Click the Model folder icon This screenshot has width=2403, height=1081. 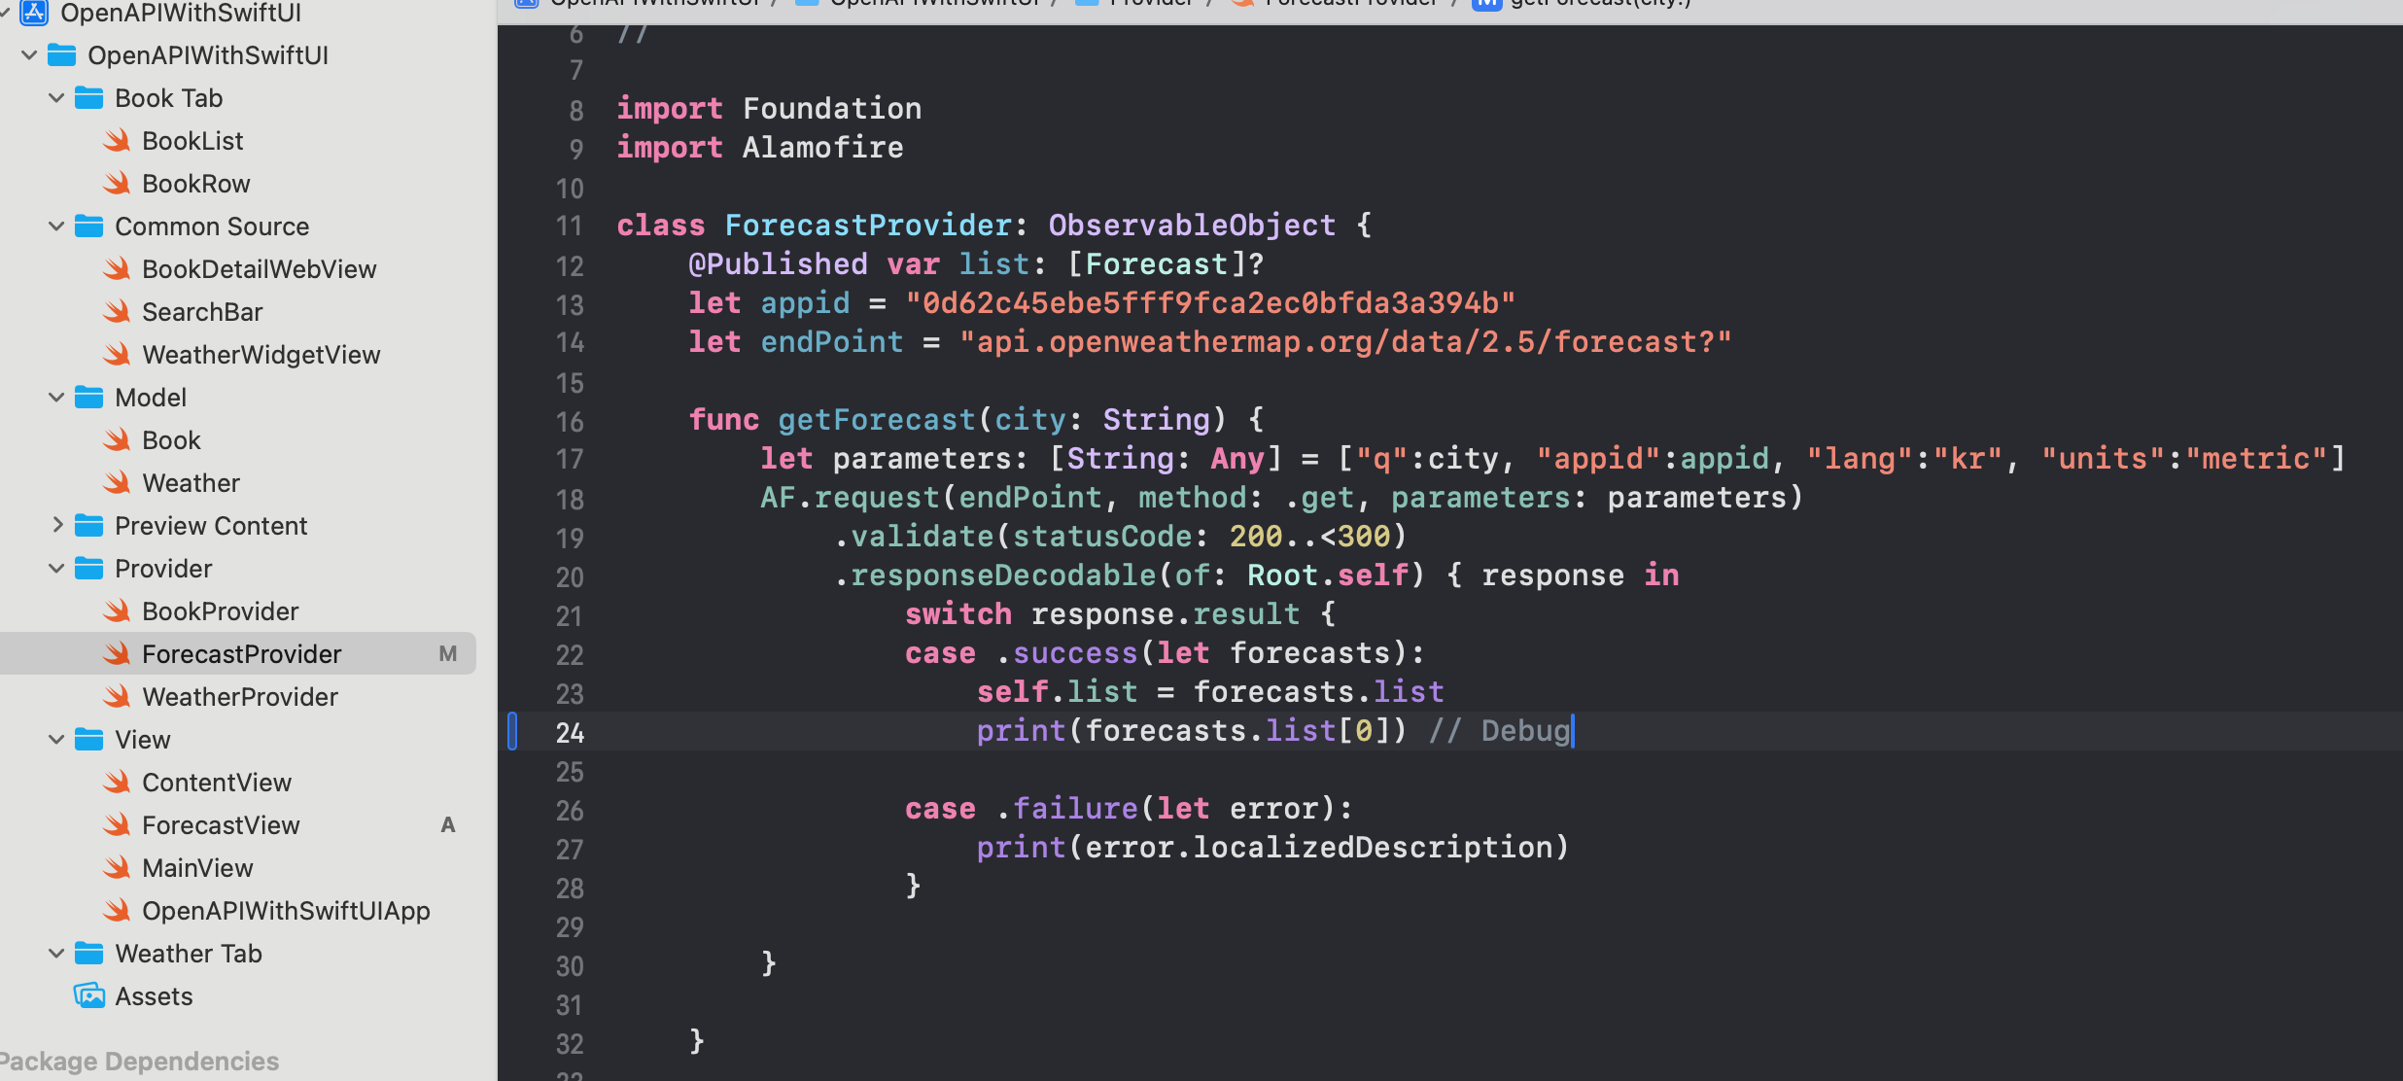pyautogui.click(x=89, y=398)
